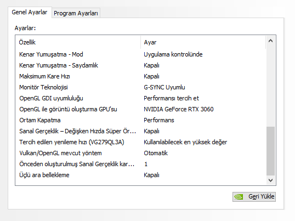Open the Uygulama kontrolünde setting value
This screenshot has height=221, width=295.
coord(173,54)
